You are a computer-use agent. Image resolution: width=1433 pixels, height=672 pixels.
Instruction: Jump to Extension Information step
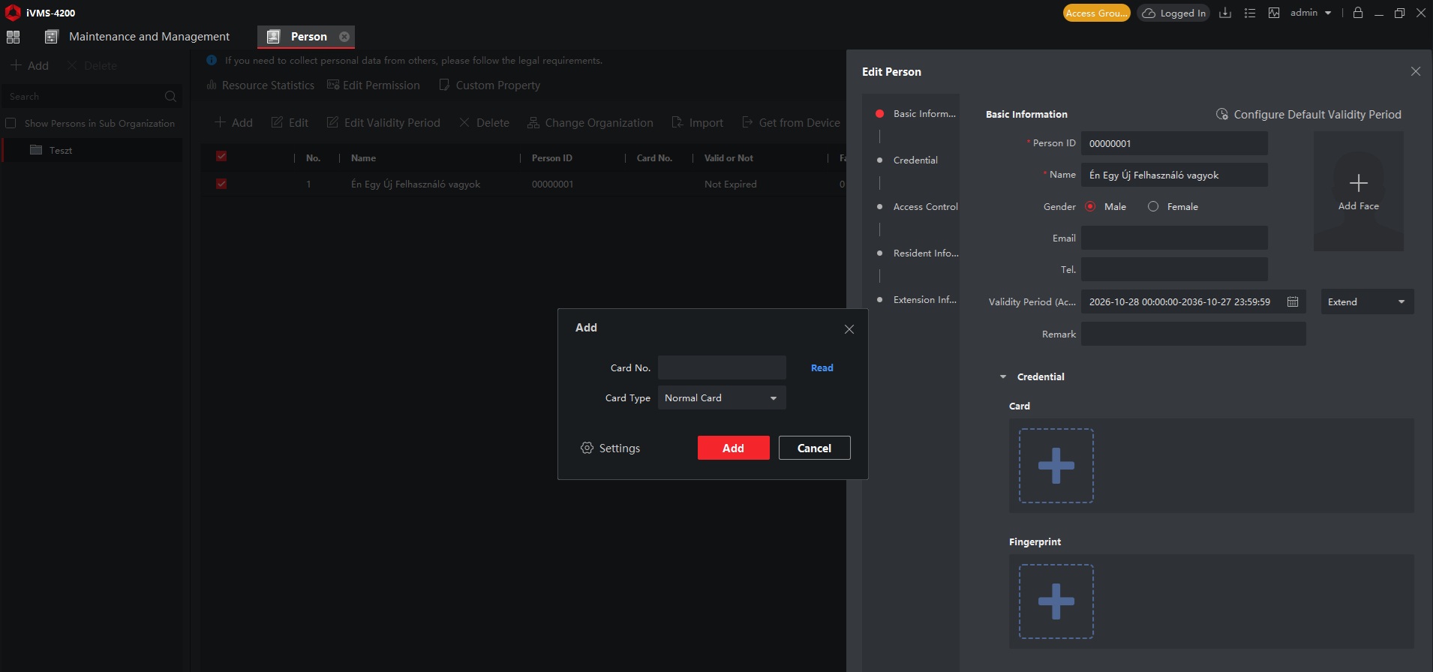point(924,299)
